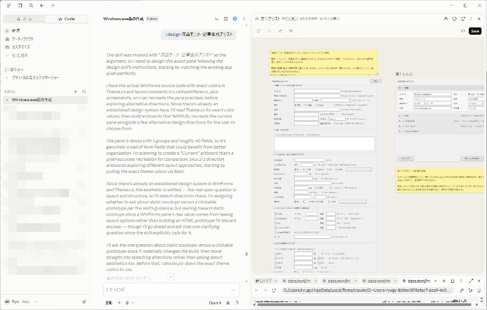
Task: Click the pencil edit icon right of the address bar
Action: point(462,291)
